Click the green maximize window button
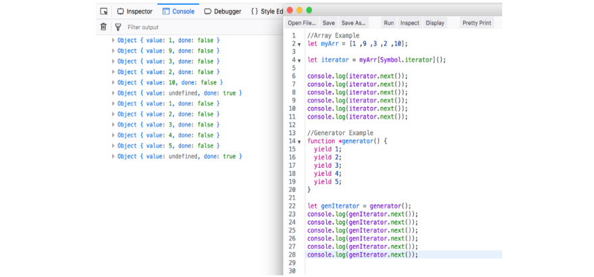This screenshot has width=594, height=277. tap(309, 10)
